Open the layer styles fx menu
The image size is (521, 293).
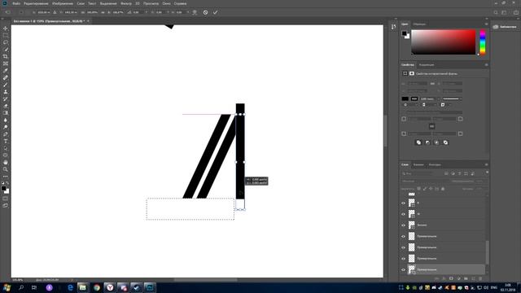tap(444, 278)
